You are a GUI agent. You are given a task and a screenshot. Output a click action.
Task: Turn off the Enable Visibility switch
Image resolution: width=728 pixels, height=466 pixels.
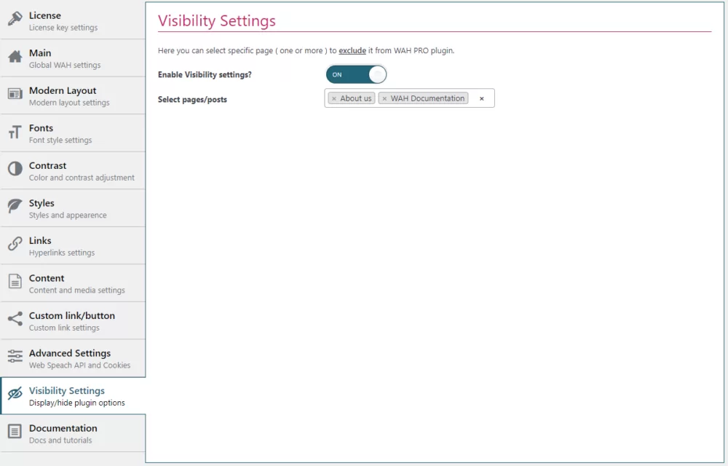pyautogui.click(x=356, y=74)
